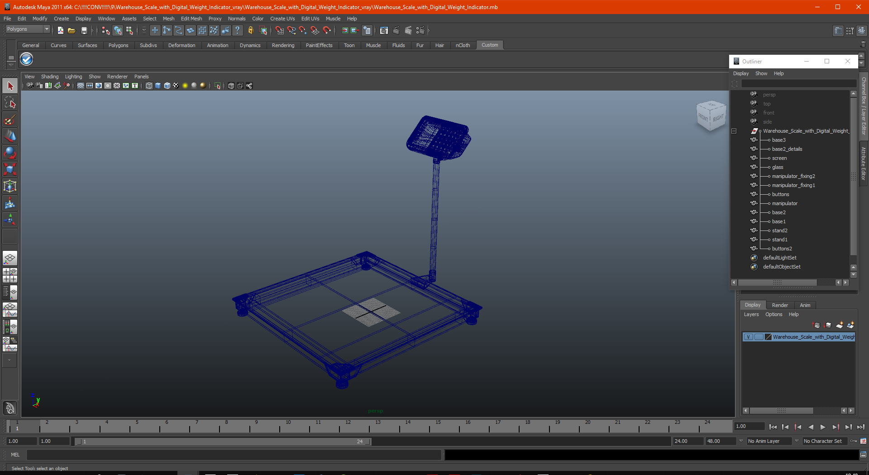Toggle MEL command line language button
The width and height of the screenshot is (869, 475).
click(15, 455)
